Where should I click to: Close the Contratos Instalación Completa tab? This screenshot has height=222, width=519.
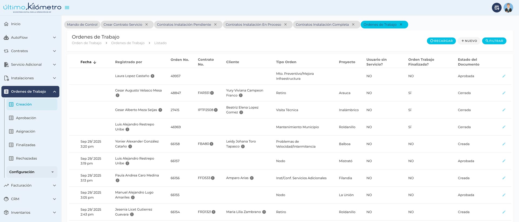click(353, 25)
